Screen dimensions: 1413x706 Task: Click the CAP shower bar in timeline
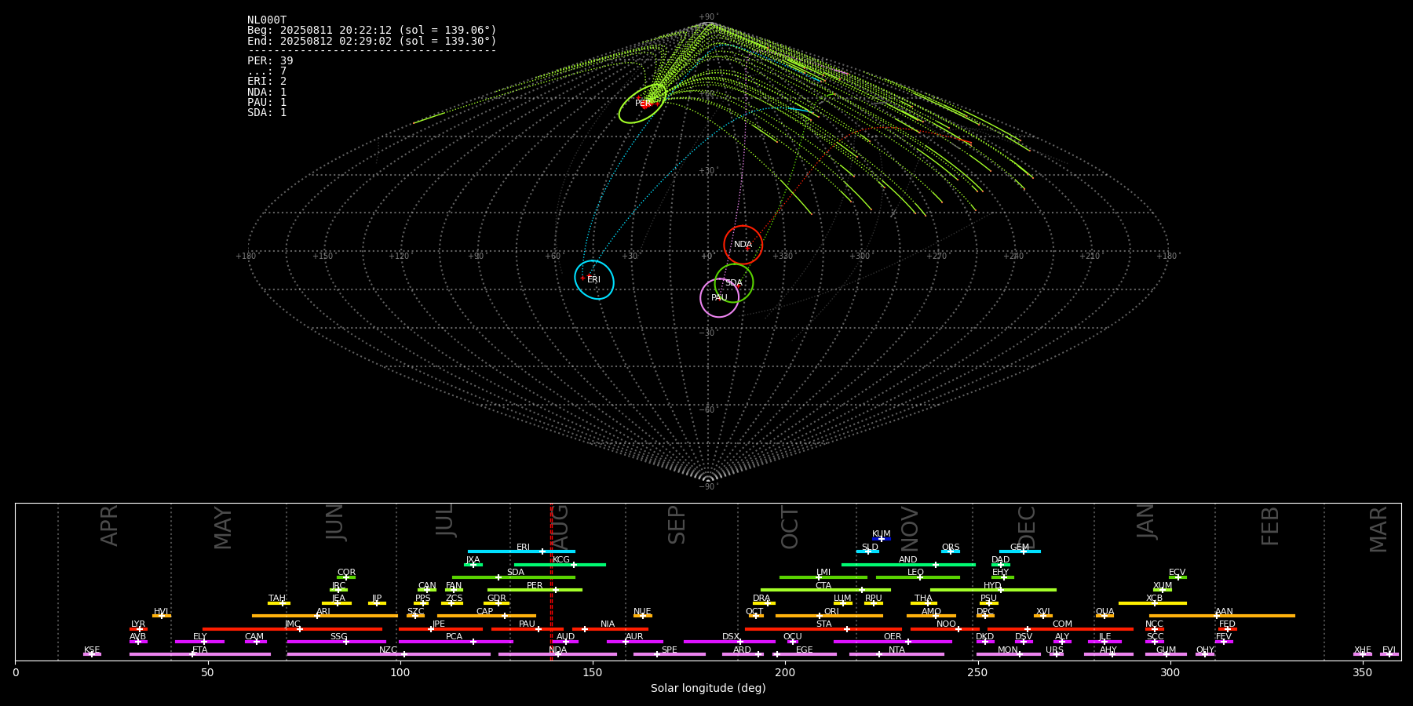(487, 616)
